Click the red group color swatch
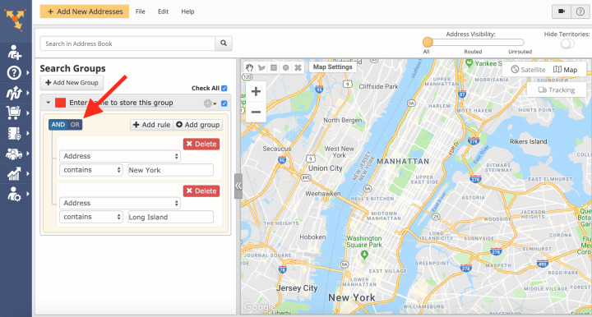 (x=60, y=103)
